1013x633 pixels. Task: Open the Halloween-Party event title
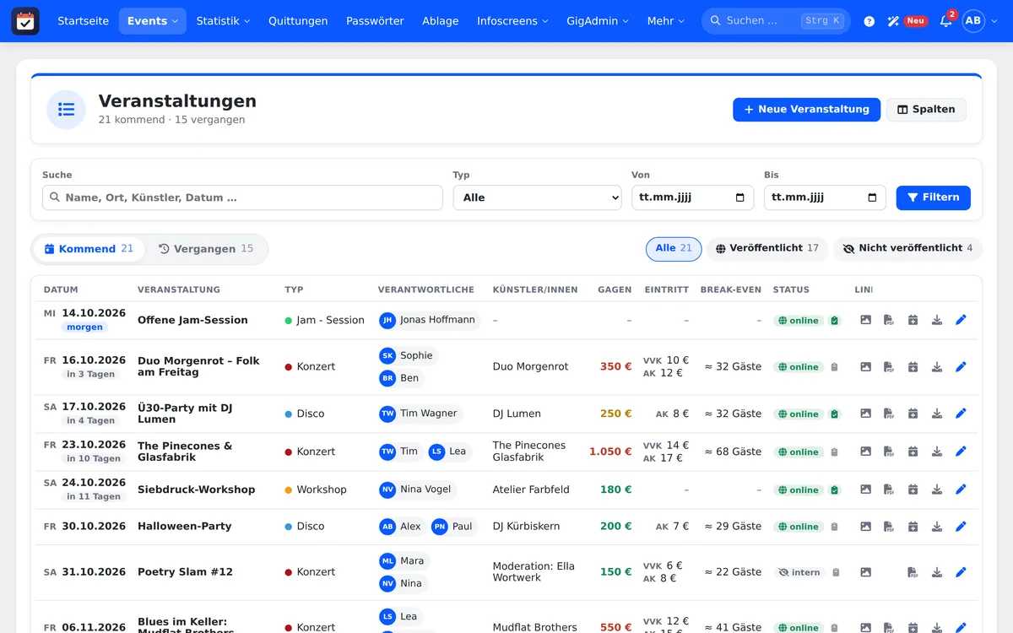coord(185,527)
